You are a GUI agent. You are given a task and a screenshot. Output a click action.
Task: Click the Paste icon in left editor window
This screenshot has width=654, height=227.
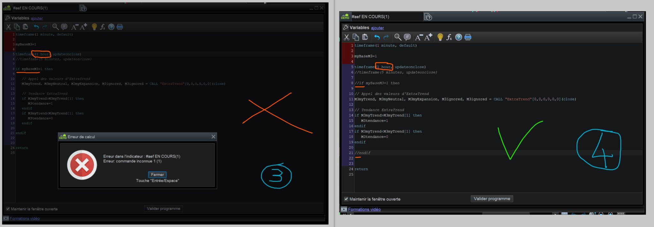(x=25, y=27)
